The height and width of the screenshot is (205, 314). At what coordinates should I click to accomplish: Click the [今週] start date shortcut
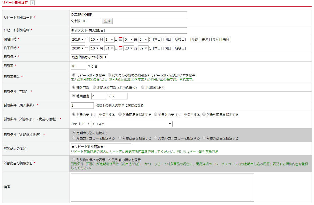pos(195,39)
